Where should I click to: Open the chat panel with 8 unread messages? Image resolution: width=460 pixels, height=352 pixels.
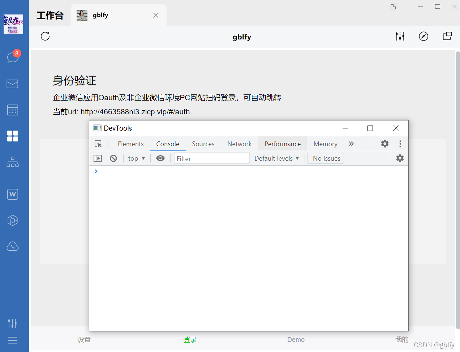[12, 57]
